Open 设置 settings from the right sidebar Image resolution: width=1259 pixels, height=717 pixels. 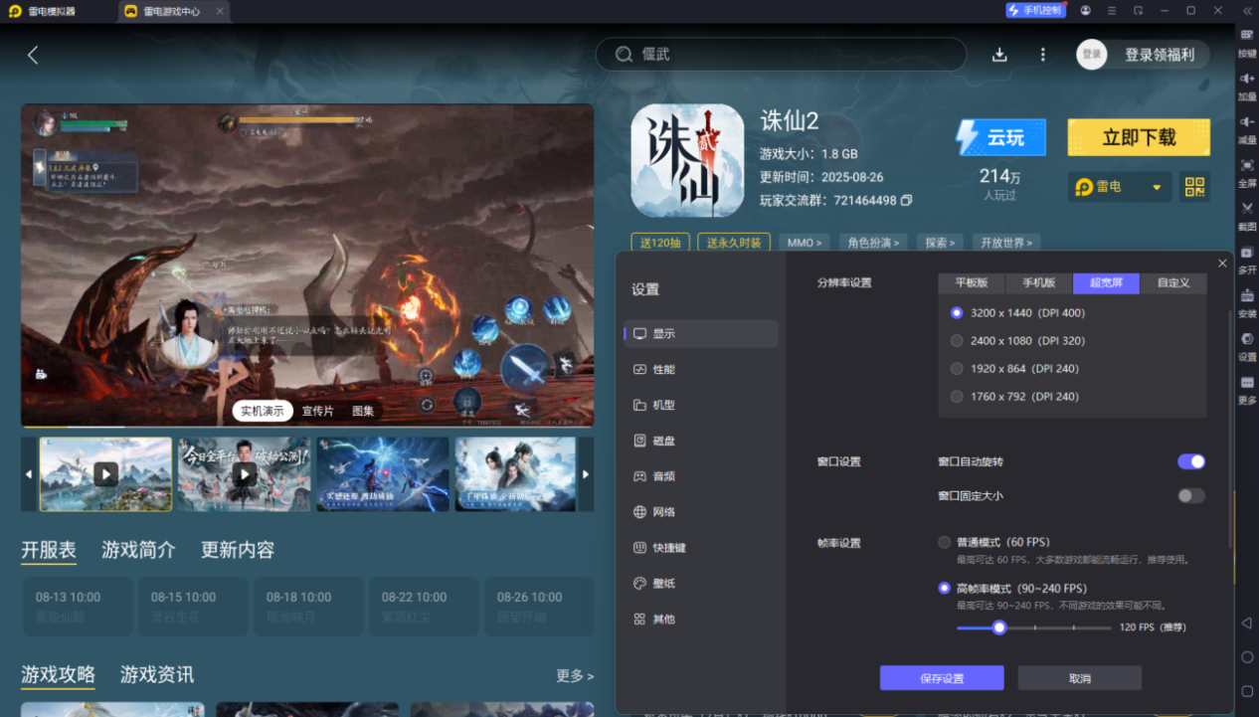click(1247, 347)
